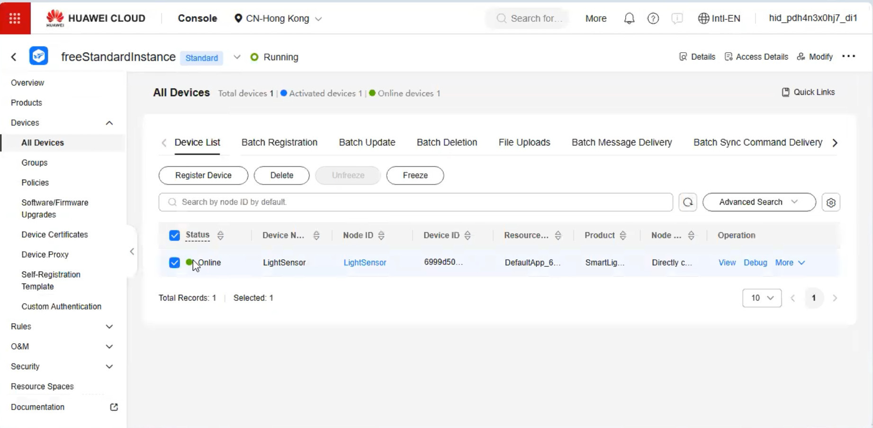Open the external Documentation link icon
Image resolution: width=873 pixels, height=428 pixels.
114,407
